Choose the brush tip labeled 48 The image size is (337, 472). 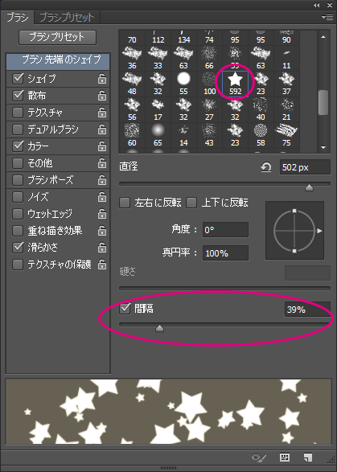pyautogui.click(x=132, y=84)
